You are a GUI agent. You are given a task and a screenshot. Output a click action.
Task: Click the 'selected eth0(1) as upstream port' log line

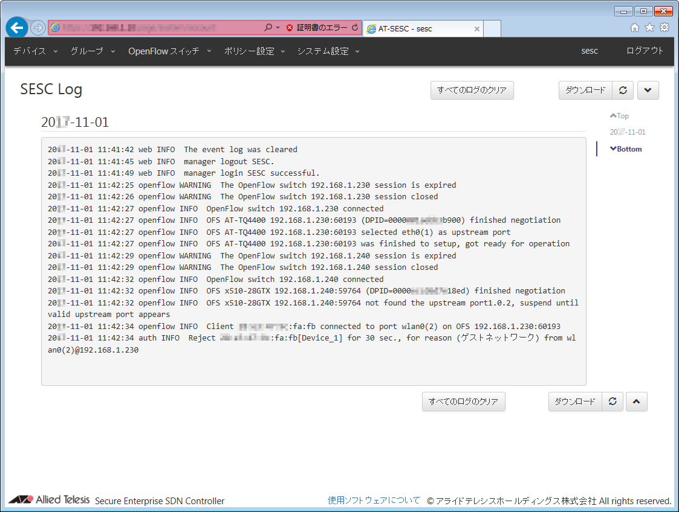click(279, 232)
